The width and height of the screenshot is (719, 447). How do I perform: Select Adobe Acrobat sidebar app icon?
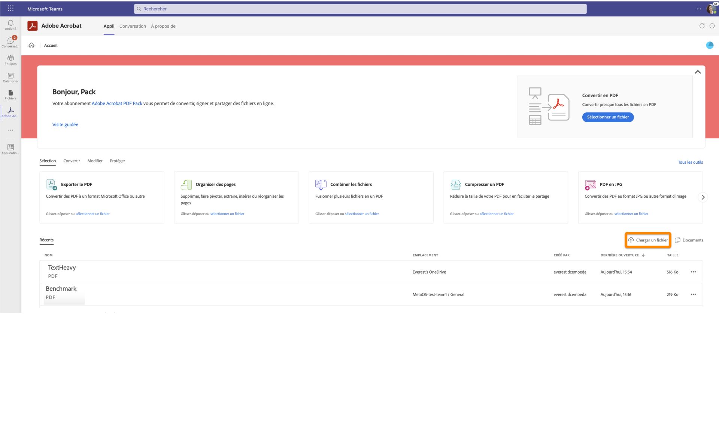(10, 112)
